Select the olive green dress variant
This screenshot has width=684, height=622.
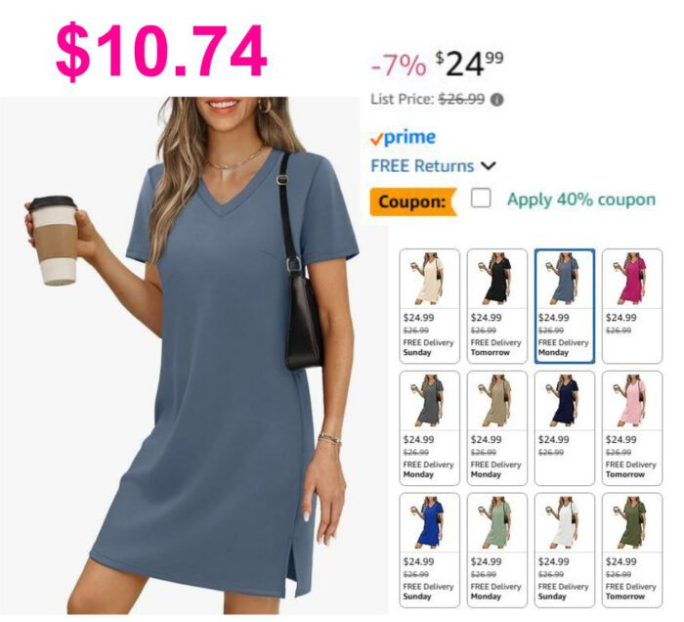[x=632, y=551]
